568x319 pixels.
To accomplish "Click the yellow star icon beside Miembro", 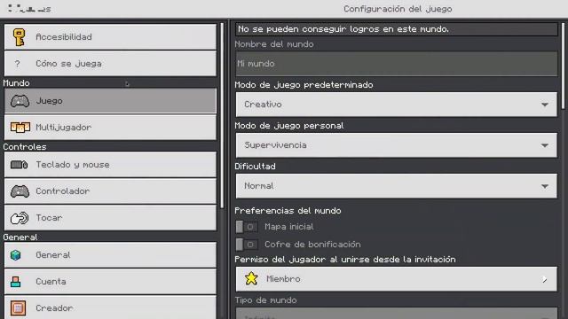I will pyautogui.click(x=251, y=279).
